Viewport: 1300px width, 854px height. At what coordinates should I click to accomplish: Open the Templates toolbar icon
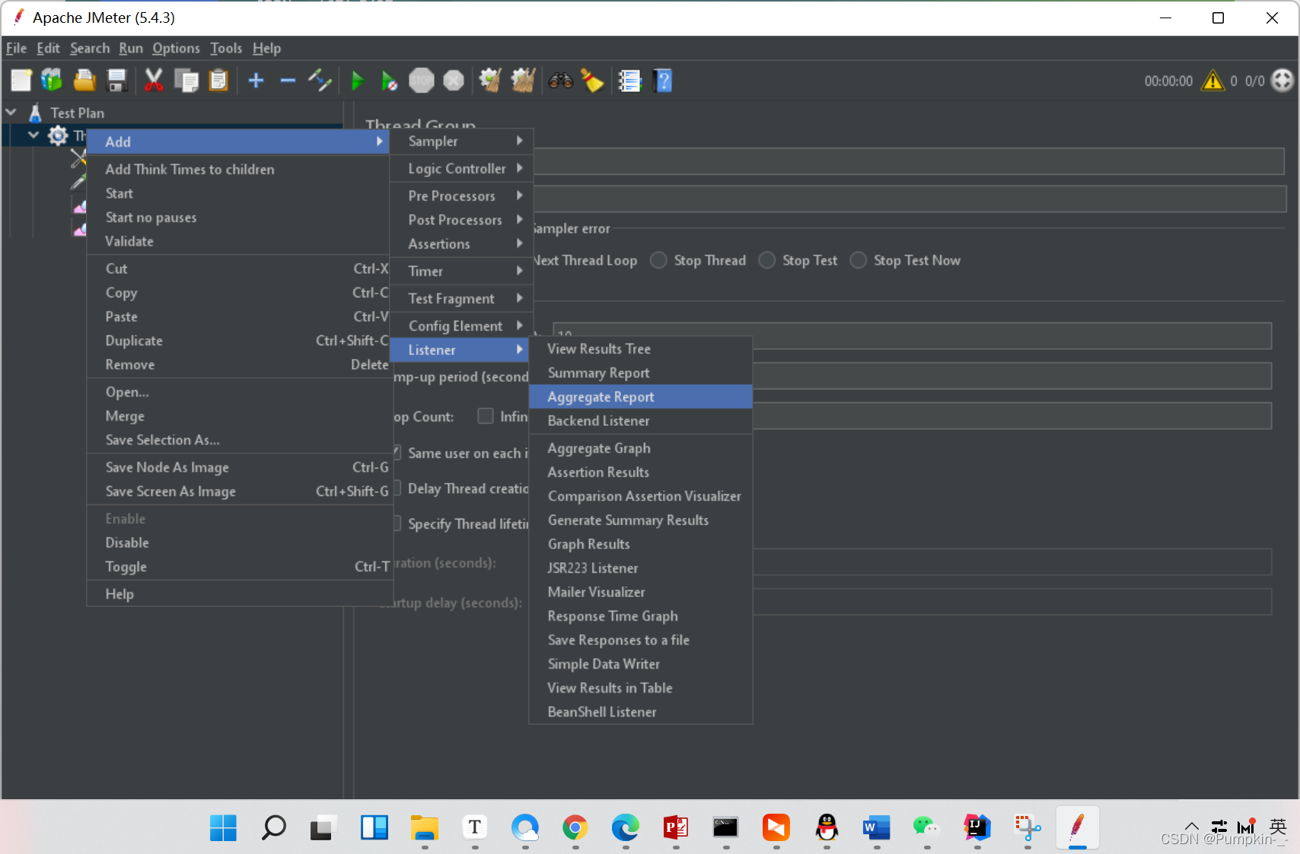pyautogui.click(x=52, y=81)
